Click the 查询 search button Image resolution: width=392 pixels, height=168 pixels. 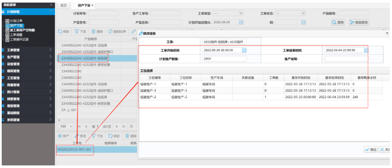tap(338, 22)
